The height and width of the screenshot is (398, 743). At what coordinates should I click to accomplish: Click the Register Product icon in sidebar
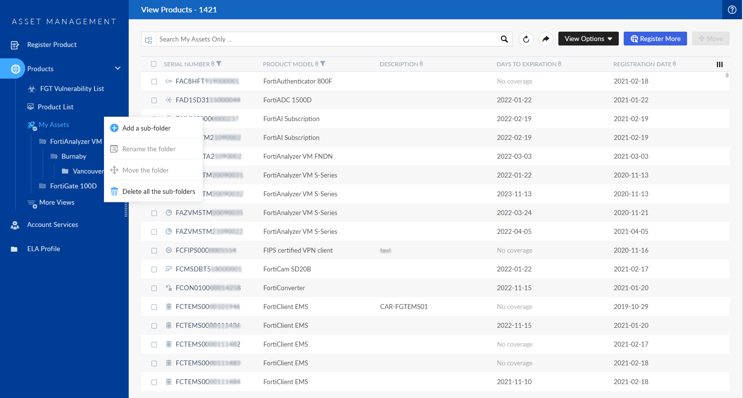(x=15, y=44)
